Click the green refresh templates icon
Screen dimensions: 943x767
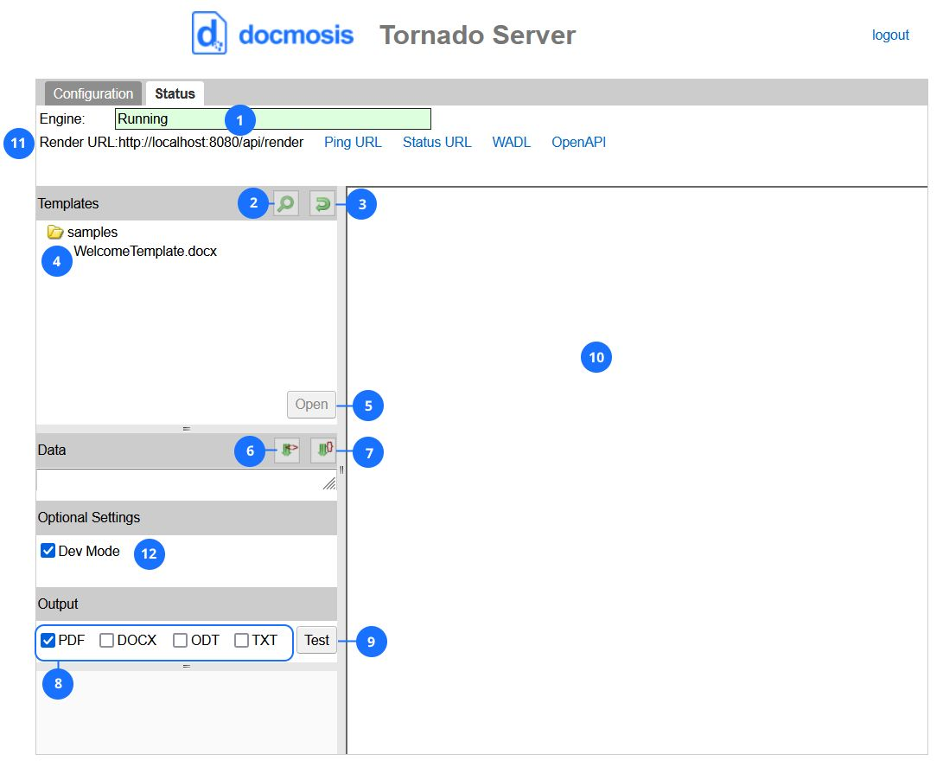point(322,203)
